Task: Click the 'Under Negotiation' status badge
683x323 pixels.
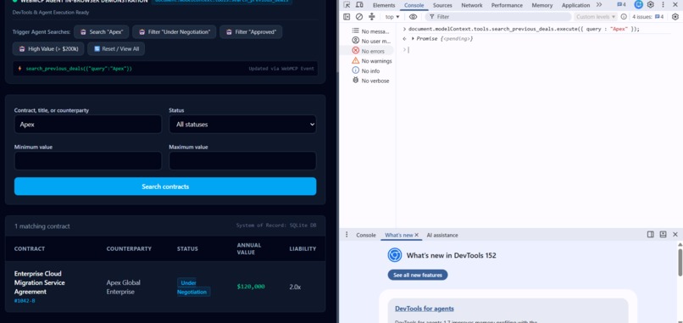Action: tap(193, 287)
